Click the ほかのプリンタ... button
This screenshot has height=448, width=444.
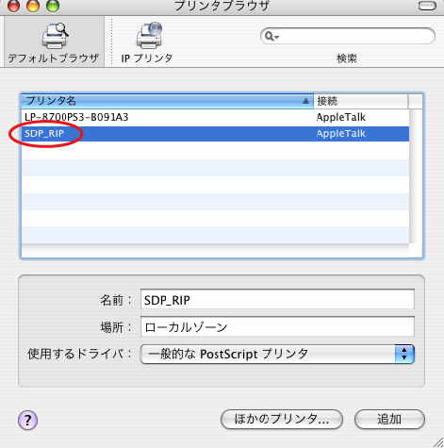pyautogui.click(x=282, y=419)
